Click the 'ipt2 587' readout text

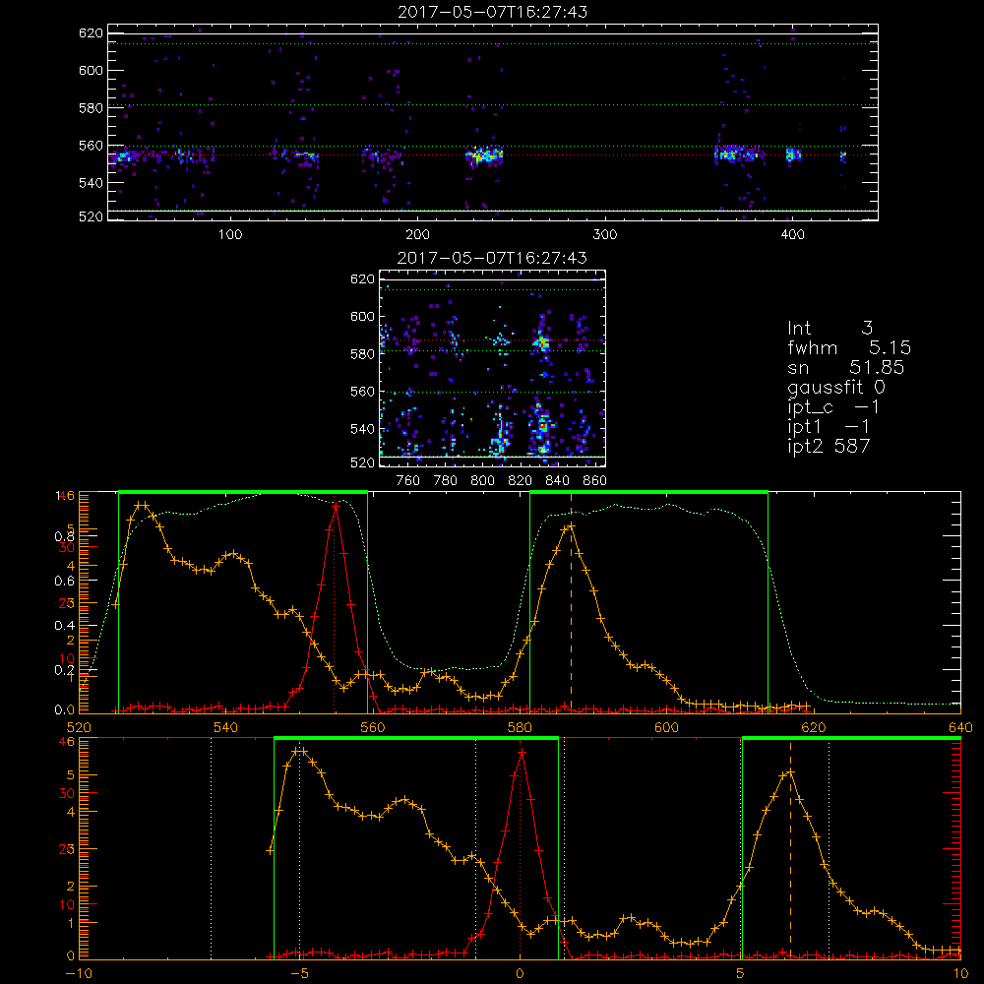tap(829, 446)
